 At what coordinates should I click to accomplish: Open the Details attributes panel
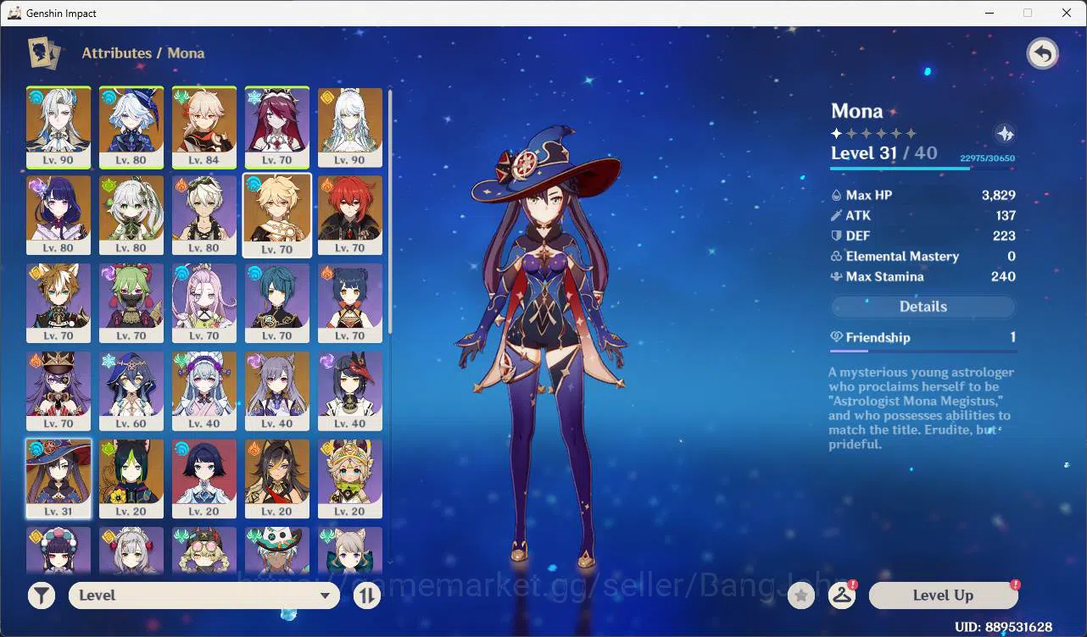click(923, 307)
